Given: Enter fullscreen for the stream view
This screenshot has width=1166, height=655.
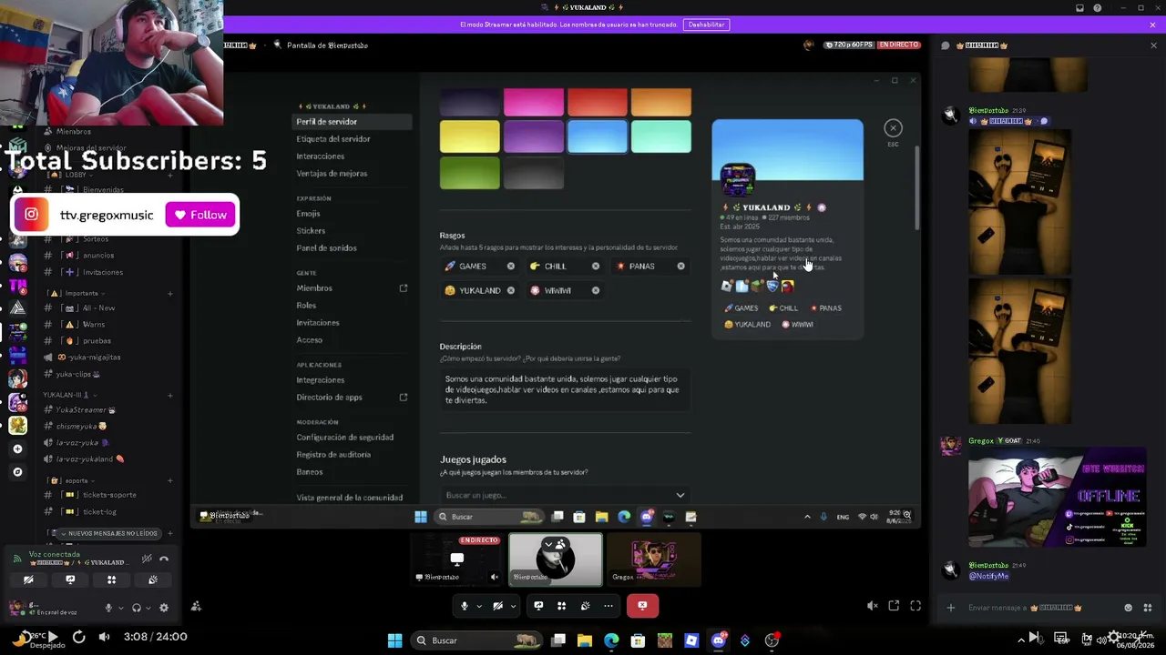Looking at the screenshot, I should click(x=915, y=606).
